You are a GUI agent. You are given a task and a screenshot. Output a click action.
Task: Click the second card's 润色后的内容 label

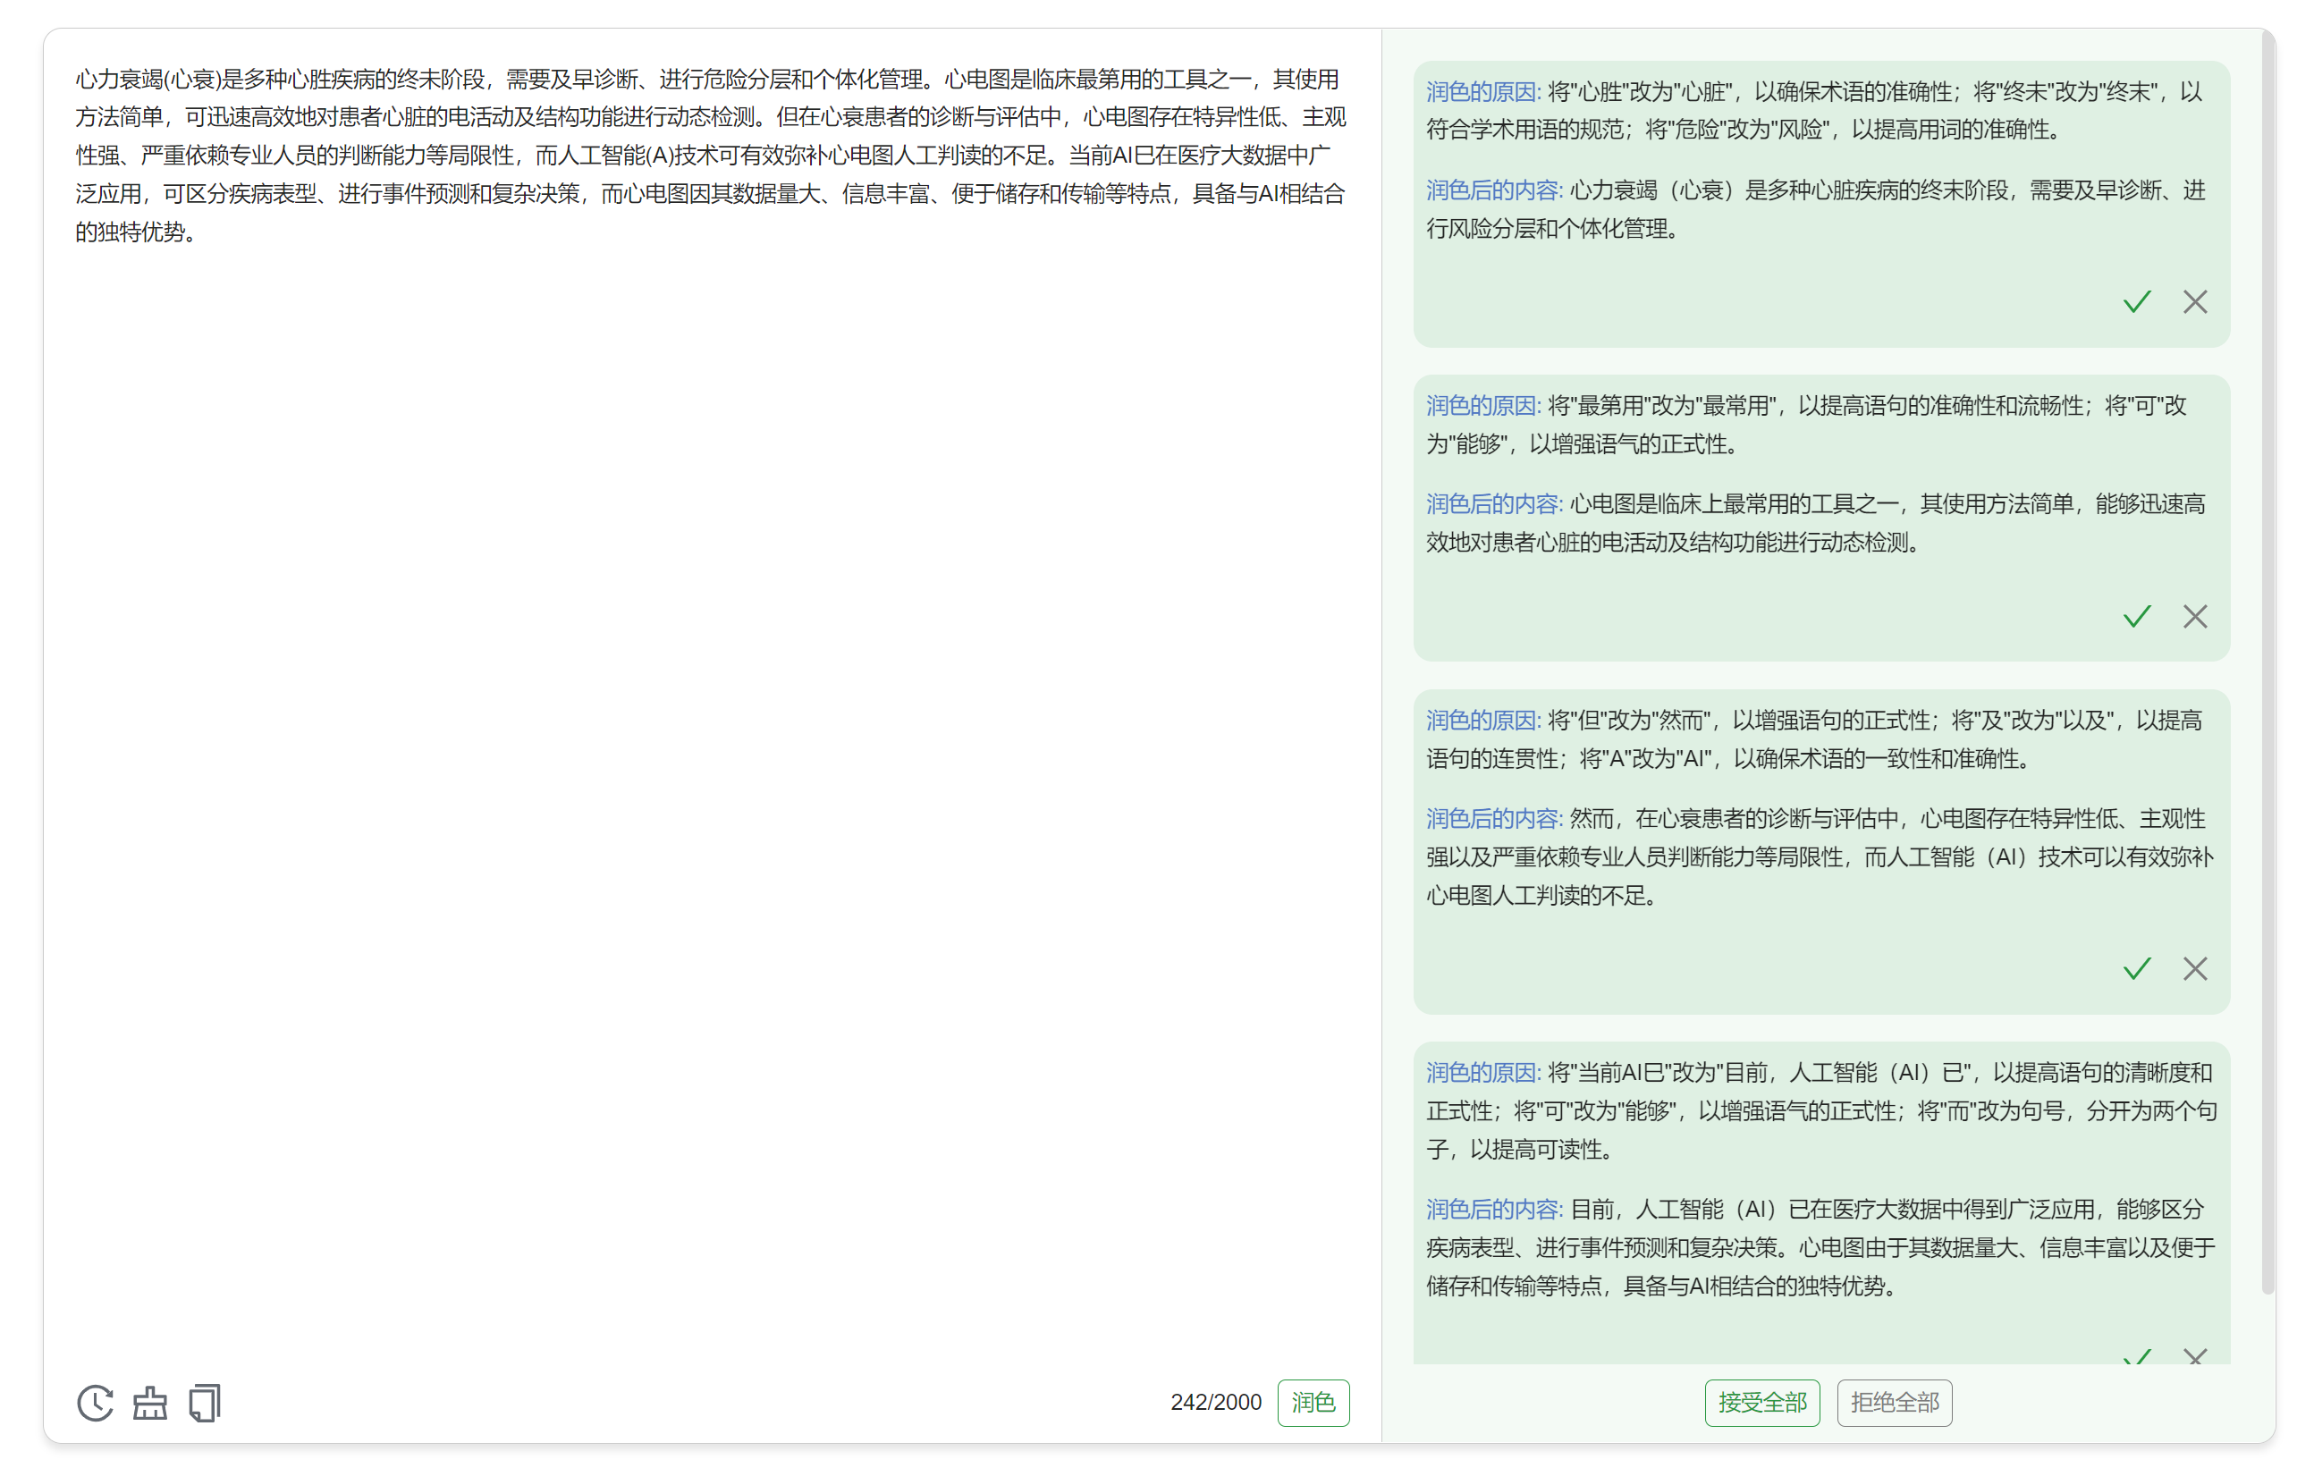(x=1494, y=503)
